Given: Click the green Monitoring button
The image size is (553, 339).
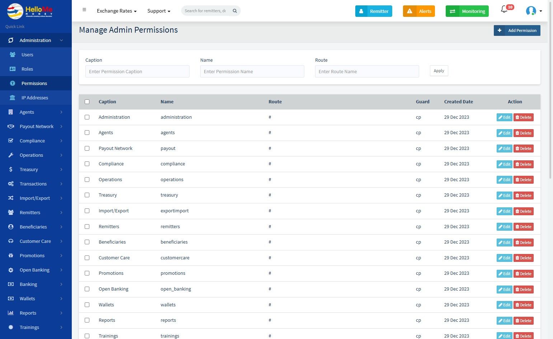Looking at the screenshot, I should (467, 11).
